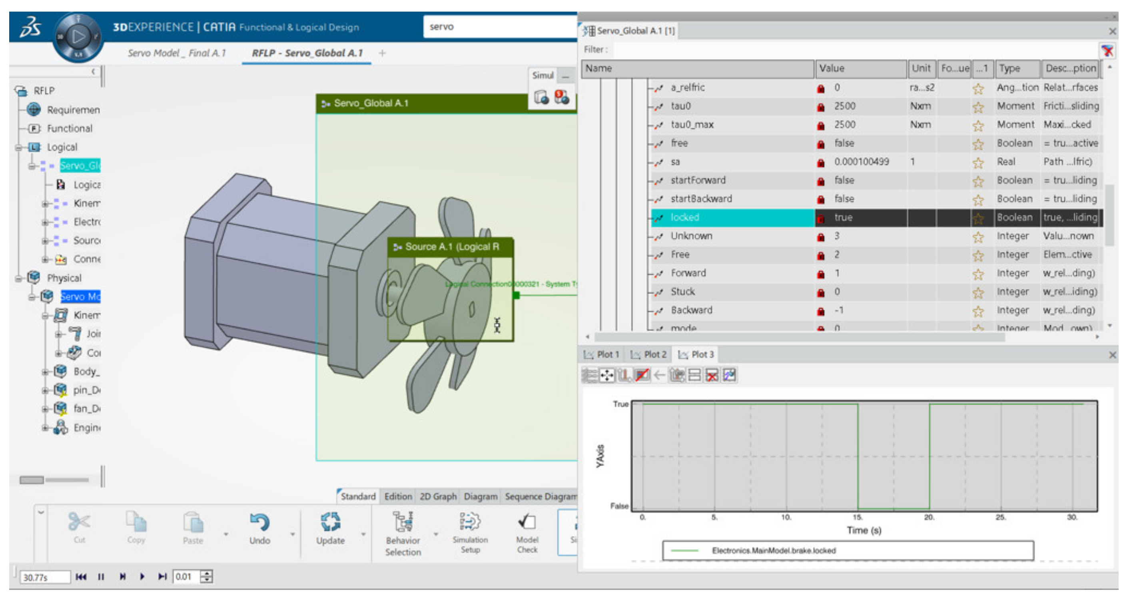Toggle favorite star for startForward row

click(x=978, y=181)
